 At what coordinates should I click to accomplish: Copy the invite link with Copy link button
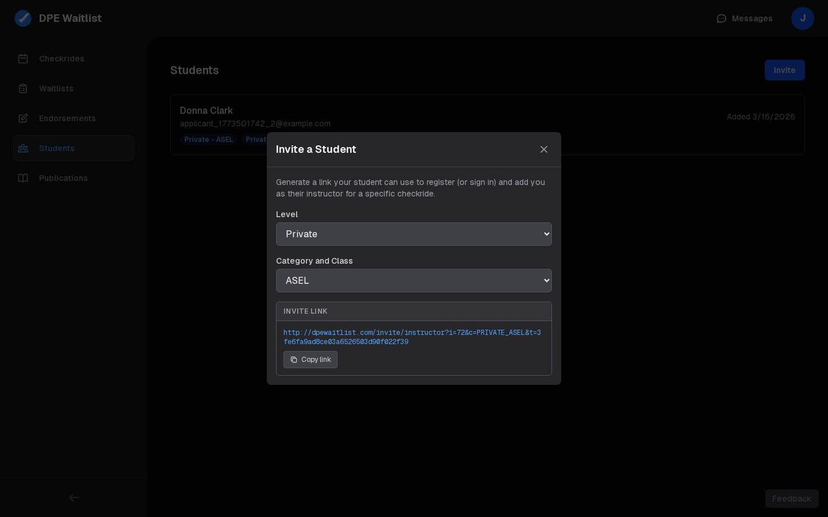click(x=310, y=360)
